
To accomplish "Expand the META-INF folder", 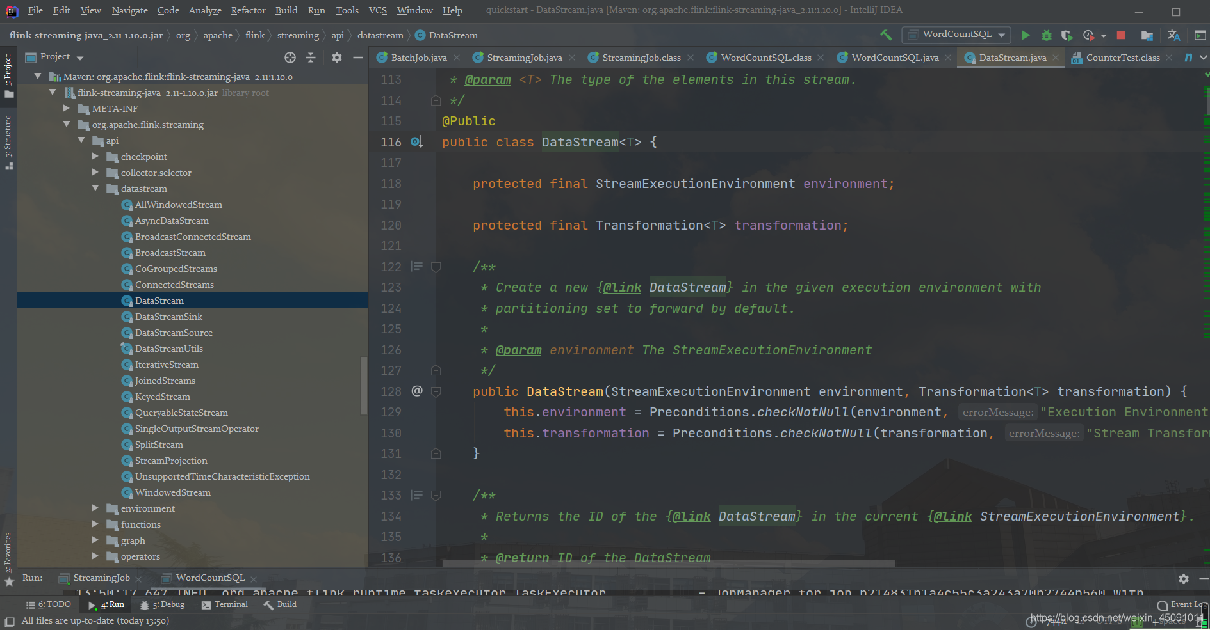I will click(67, 108).
